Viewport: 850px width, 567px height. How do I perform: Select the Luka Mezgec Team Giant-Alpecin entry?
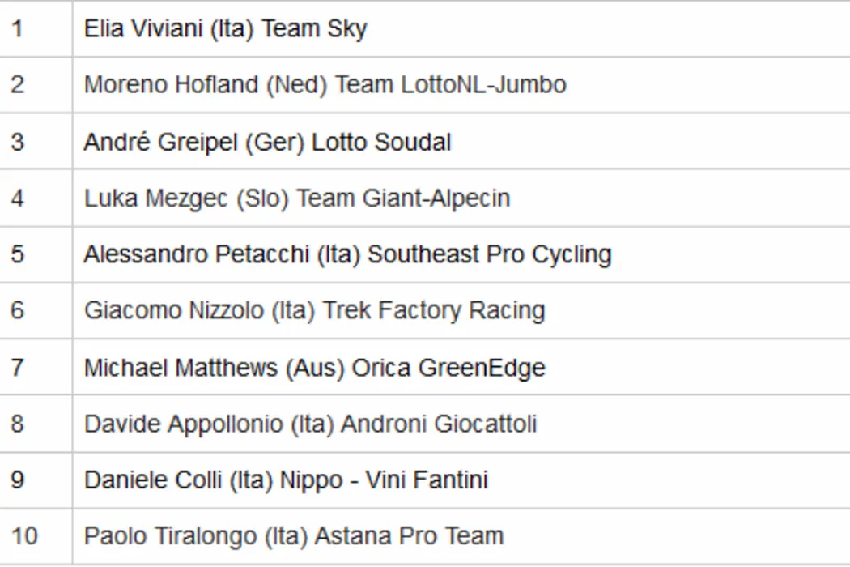pos(297,198)
